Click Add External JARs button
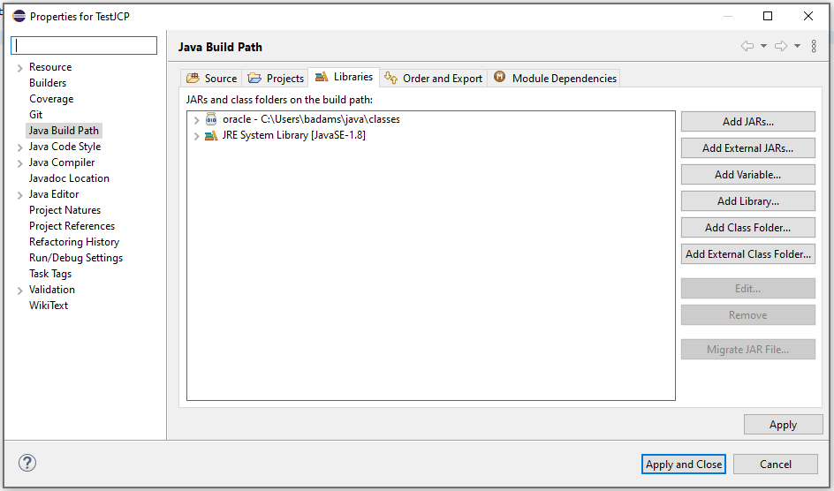 click(x=747, y=147)
